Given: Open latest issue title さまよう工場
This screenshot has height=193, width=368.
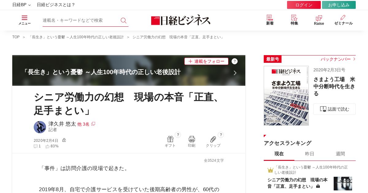Looking at the screenshot, I should pos(334,86).
